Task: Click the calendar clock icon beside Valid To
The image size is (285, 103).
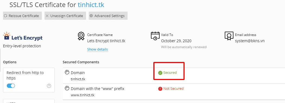Action: (x=155, y=36)
